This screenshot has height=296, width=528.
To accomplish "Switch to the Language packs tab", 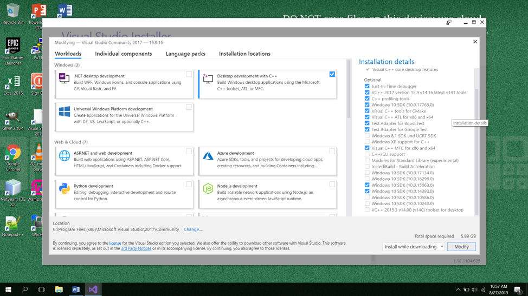I will click(x=185, y=54).
